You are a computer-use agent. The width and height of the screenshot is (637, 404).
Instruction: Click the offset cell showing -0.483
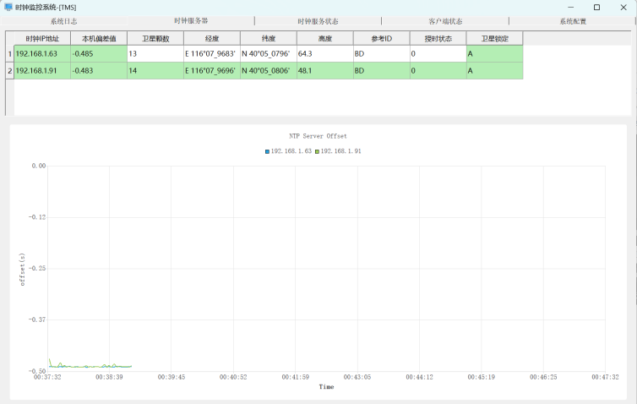coord(99,71)
